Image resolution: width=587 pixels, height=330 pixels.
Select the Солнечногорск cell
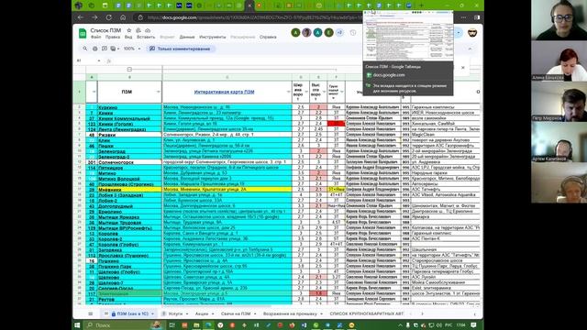[129, 162]
